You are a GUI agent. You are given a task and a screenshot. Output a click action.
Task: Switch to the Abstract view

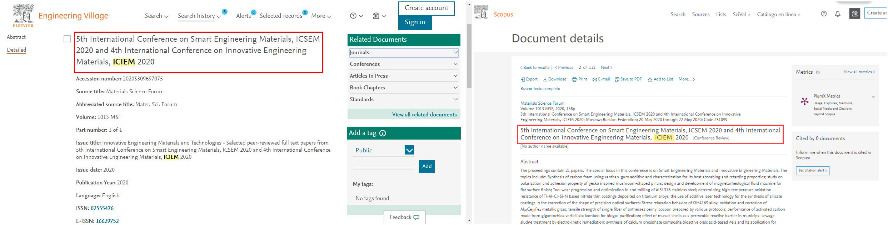[16, 37]
